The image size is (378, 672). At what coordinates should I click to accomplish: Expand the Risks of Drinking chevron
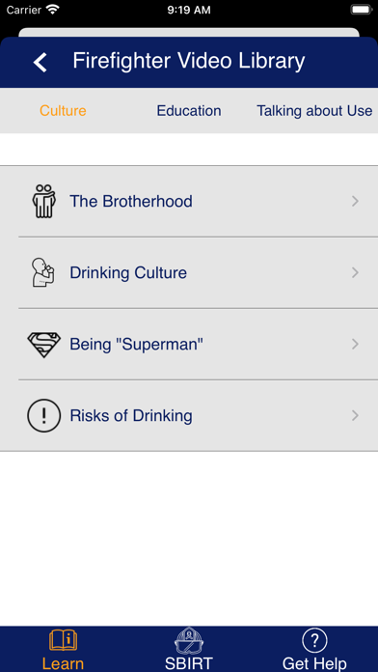(355, 415)
